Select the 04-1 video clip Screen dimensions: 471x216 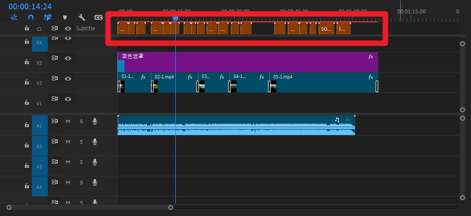pos(249,82)
